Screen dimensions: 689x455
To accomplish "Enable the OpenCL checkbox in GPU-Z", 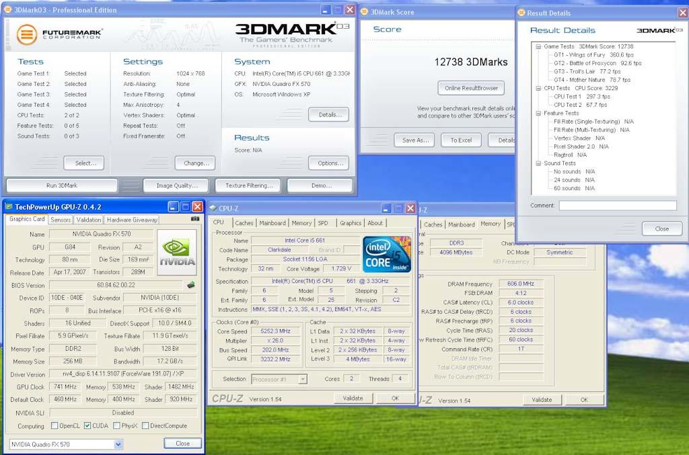I will pos(55,425).
